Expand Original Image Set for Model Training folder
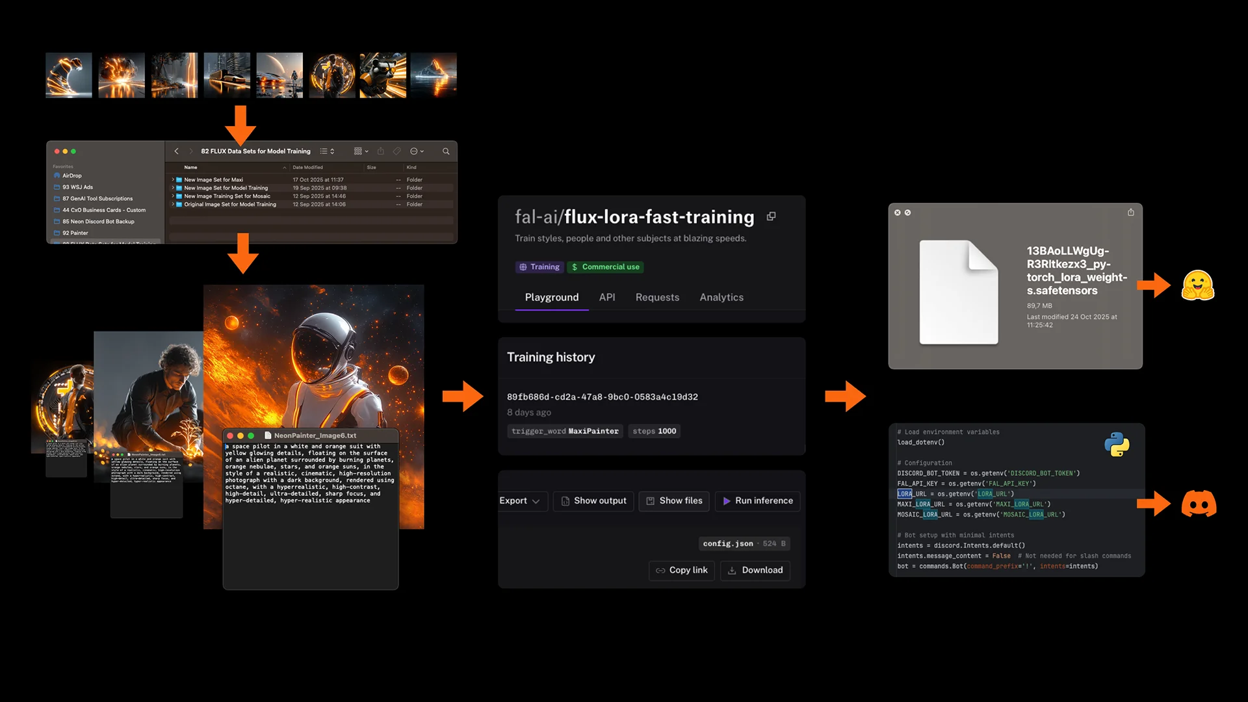Image resolution: width=1248 pixels, height=702 pixels. (x=173, y=204)
